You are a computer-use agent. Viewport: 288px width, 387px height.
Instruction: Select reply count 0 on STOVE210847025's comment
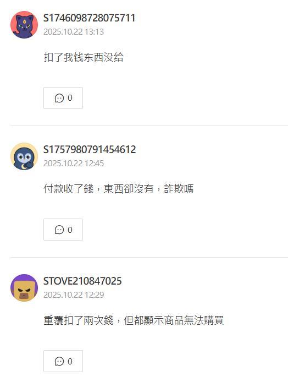point(70,361)
